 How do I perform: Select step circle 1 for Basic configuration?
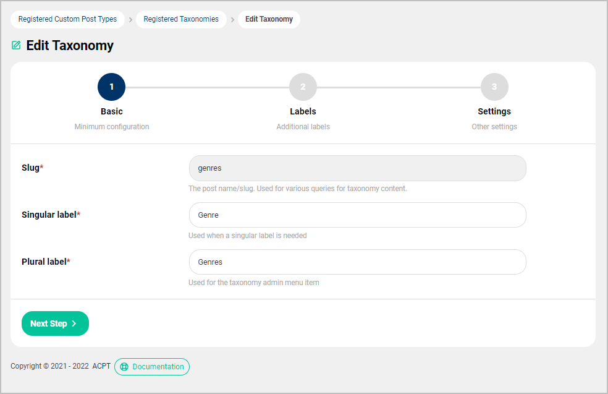(x=111, y=87)
